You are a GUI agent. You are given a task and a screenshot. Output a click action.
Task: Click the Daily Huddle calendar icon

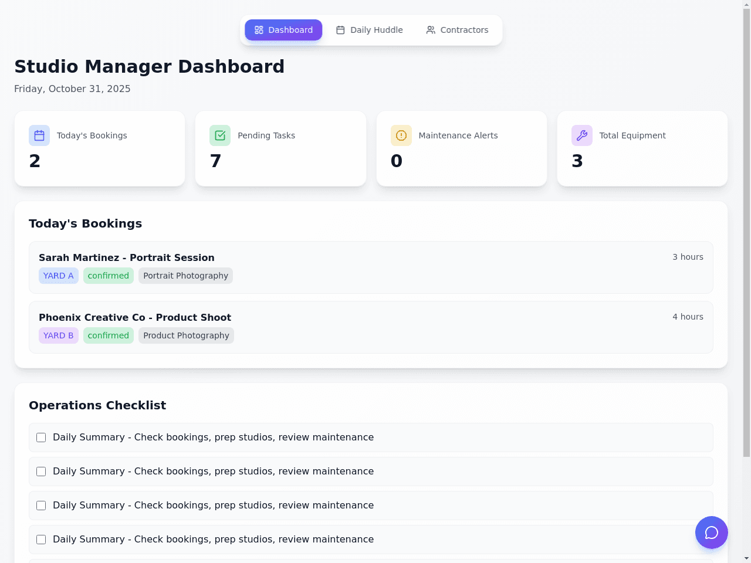coord(340,30)
